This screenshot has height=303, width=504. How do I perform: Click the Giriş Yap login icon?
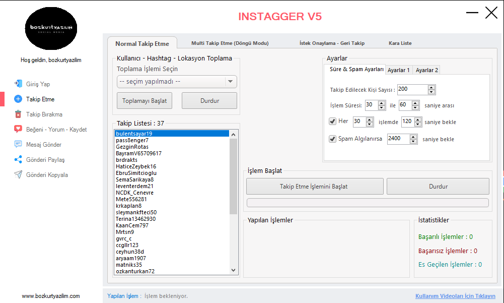(18, 84)
